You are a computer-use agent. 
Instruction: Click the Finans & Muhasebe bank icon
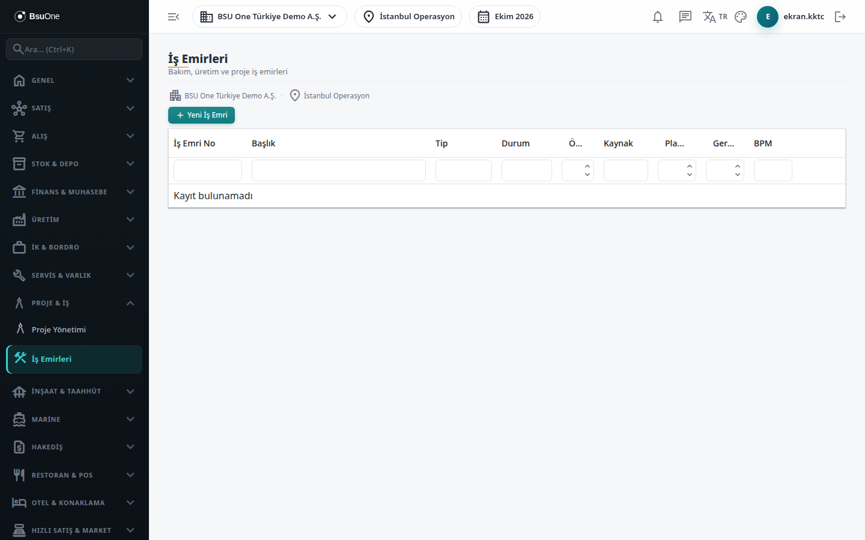click(19, 192)
